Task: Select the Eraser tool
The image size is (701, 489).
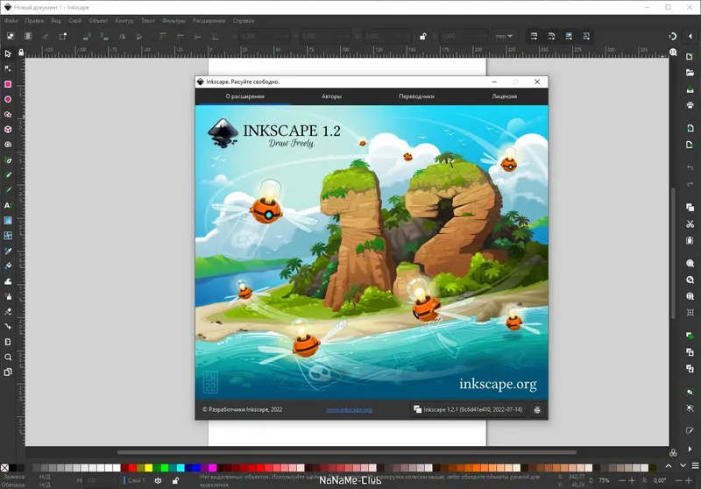Action: (x=8, y=312)
